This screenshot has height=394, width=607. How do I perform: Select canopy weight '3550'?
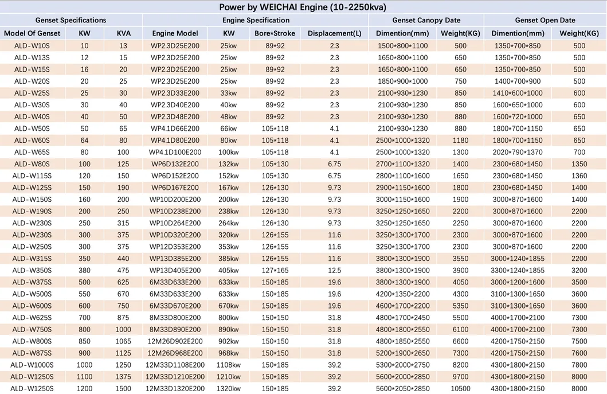coord(460,259)
